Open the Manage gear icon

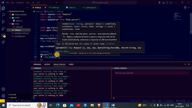3,96
